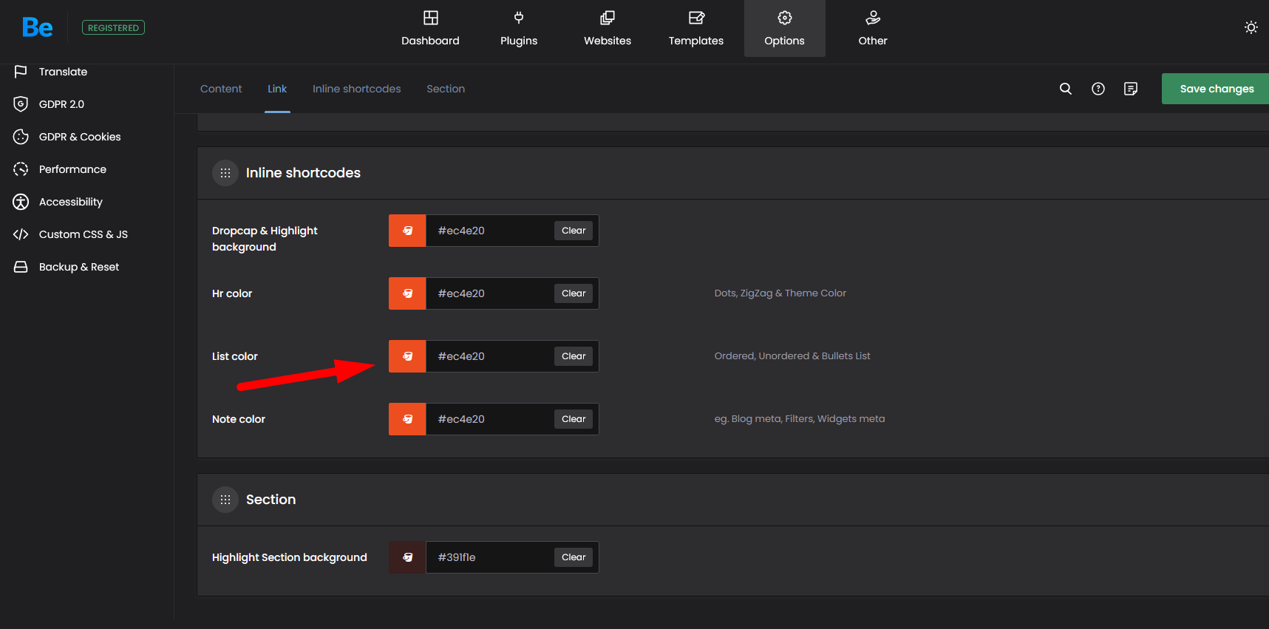Switch to the Content tab
Image resolution: width=1269 pixels, height=629 pixels.
click(x=221, y=89)
